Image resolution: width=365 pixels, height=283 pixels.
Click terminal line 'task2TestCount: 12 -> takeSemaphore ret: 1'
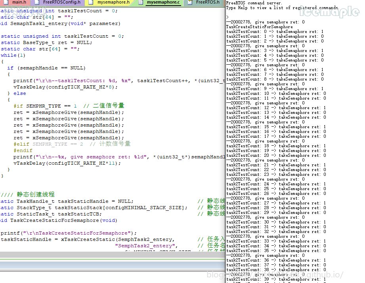coord(276,108)
